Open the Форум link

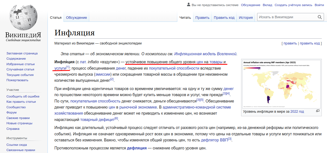coord(11,113)
